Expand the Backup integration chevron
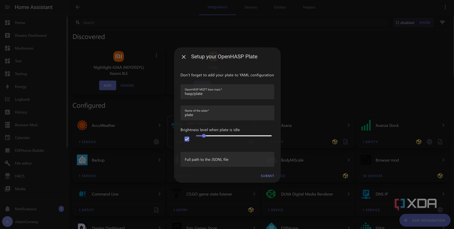Image resolution: width=454 pixels, height=229 pixels. (x=160, y=160)
